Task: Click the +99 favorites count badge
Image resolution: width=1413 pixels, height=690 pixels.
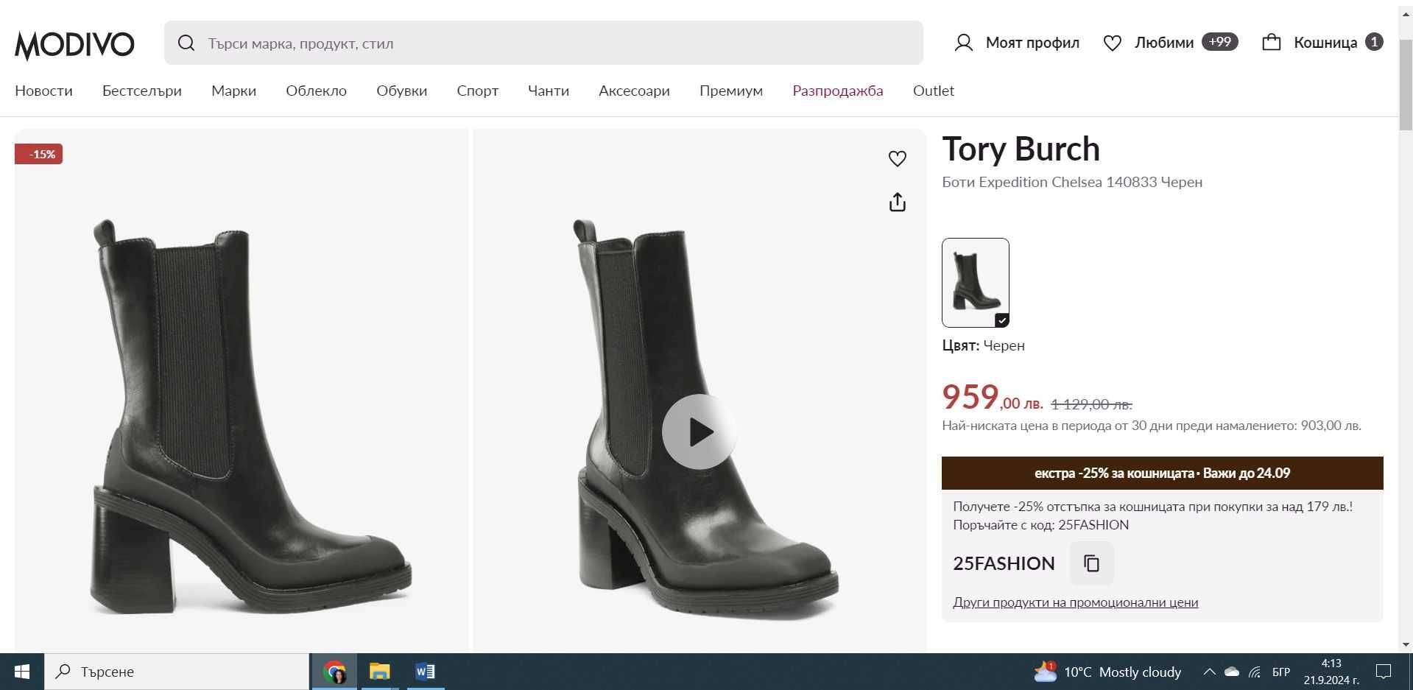Action: point(1219,42)
